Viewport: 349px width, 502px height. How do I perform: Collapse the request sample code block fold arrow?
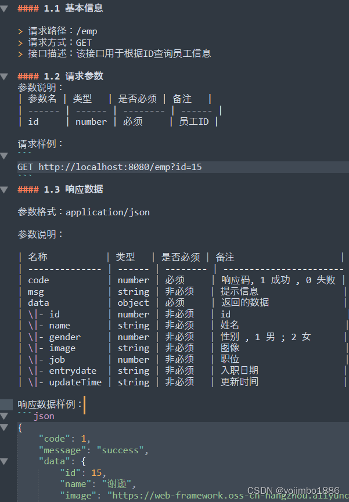4,156
